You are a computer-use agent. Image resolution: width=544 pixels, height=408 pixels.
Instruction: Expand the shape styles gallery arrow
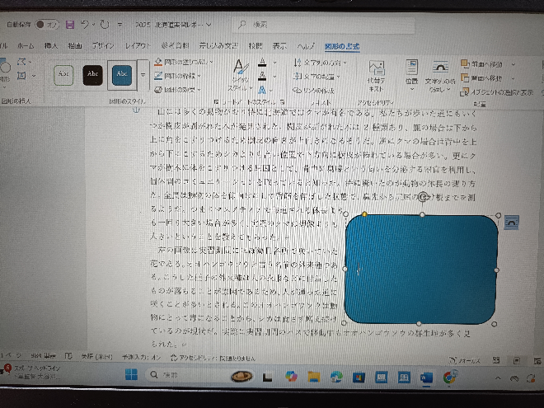click(x=143, y=74)
